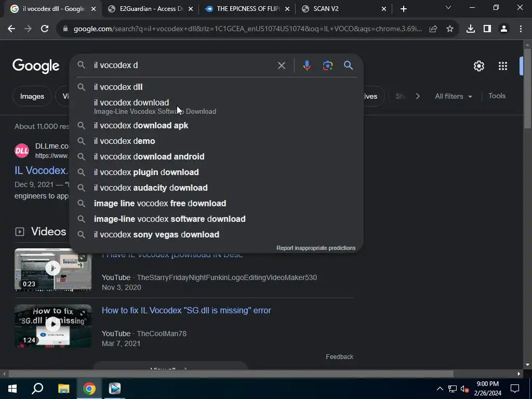Close the SCAN V2 tab
The height and width of the screenshot is (399, 532).
pyautogui.click(x=384, y=9)
